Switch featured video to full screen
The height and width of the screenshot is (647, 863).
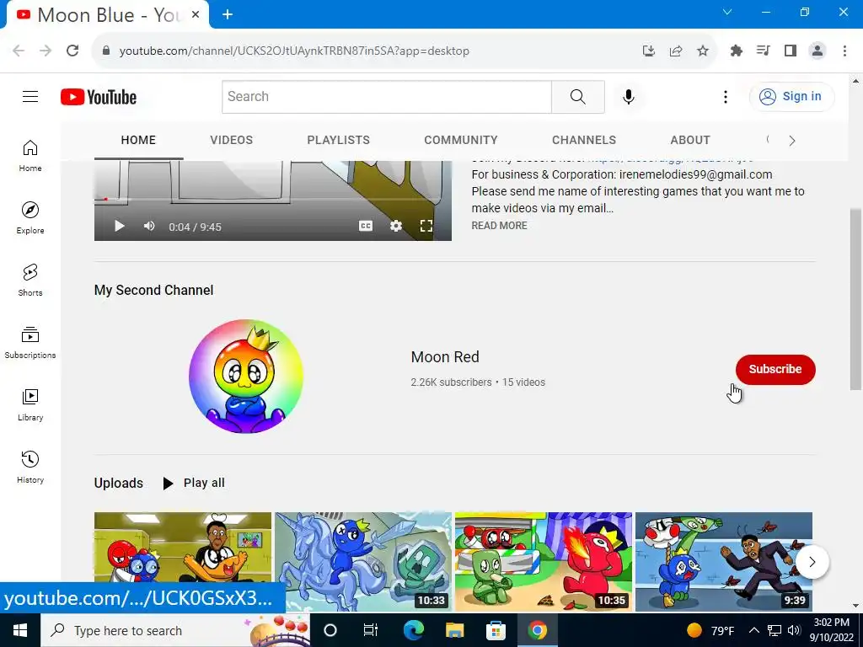[x=426, y=226]
